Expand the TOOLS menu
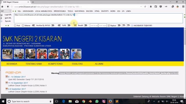 (70, 11)
